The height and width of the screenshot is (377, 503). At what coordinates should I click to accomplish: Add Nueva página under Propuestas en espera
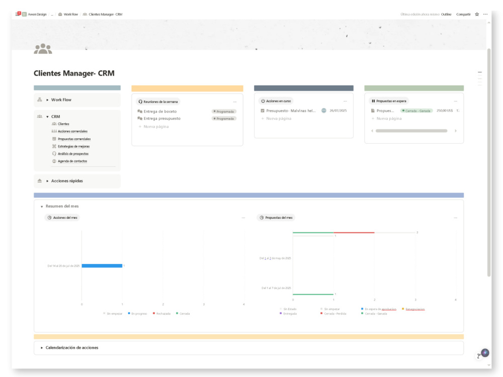coord(386,119)
